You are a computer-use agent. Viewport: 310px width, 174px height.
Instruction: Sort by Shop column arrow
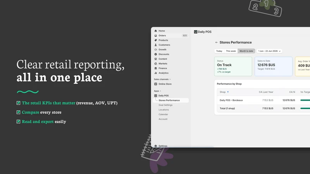pos(228,92)
